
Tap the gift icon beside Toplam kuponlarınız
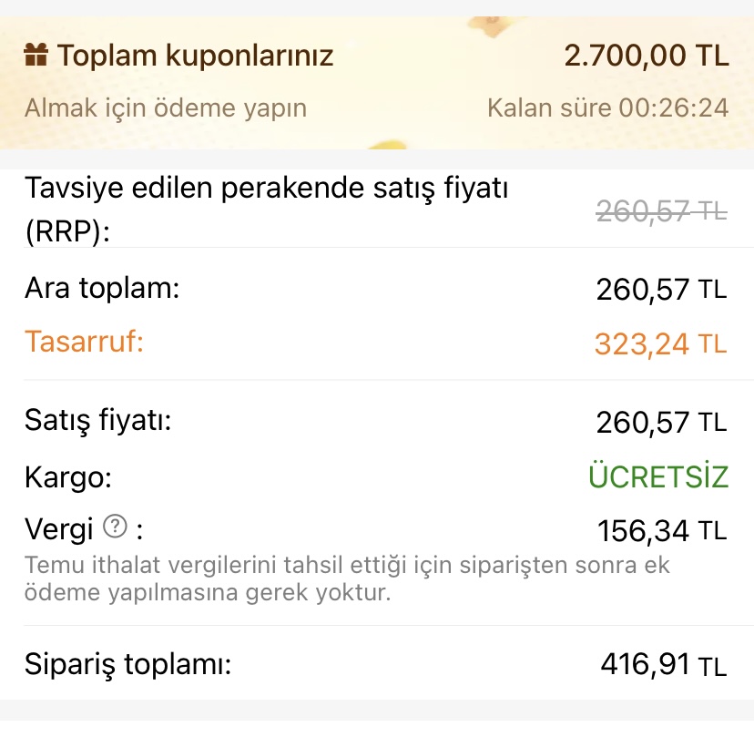[36, 56]
